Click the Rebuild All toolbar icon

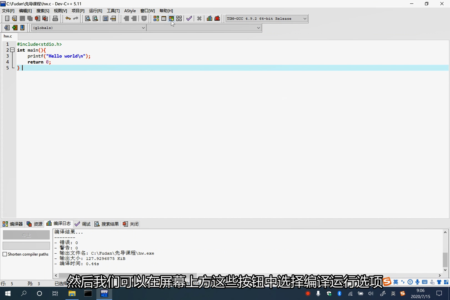179,19
